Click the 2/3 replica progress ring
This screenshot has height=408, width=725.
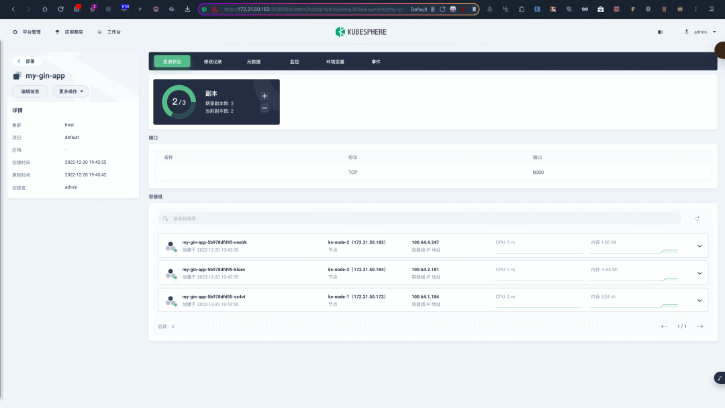[x=179, y=102]
